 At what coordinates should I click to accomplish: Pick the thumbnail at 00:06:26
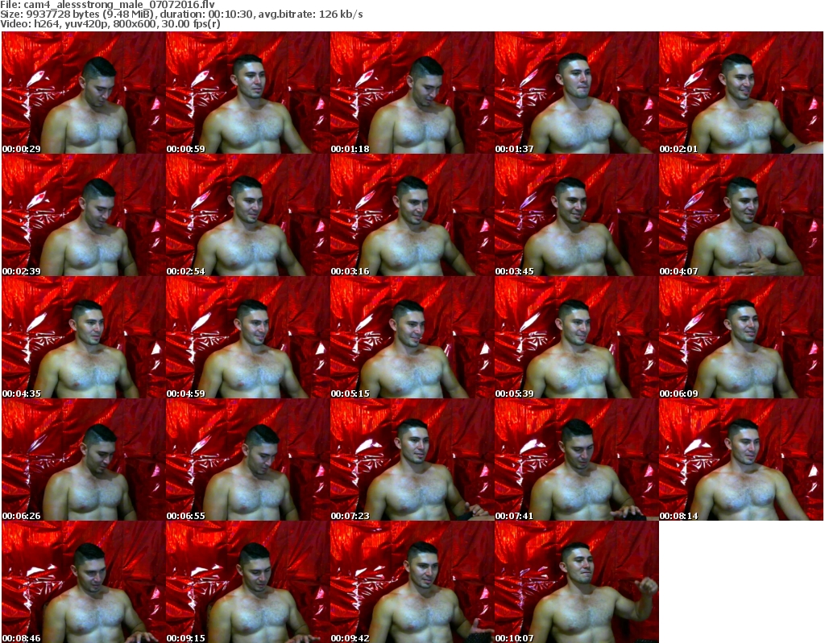(x=84, y=460)
